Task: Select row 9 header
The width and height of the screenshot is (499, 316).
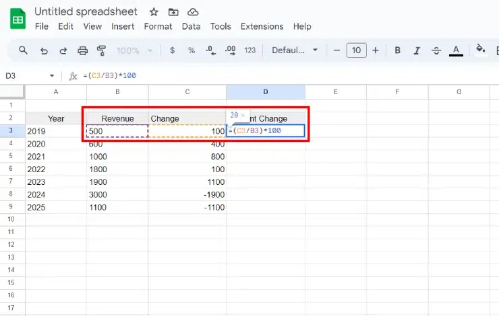Action: pos(11,207)
